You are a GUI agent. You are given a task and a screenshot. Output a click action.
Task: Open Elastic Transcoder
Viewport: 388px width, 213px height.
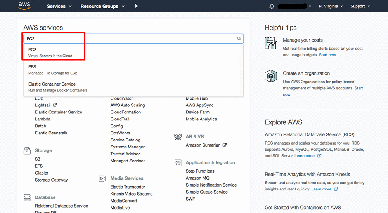128,187
